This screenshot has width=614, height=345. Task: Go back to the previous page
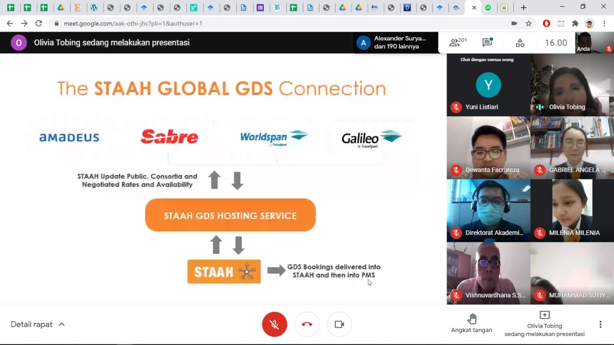point(10,23)
